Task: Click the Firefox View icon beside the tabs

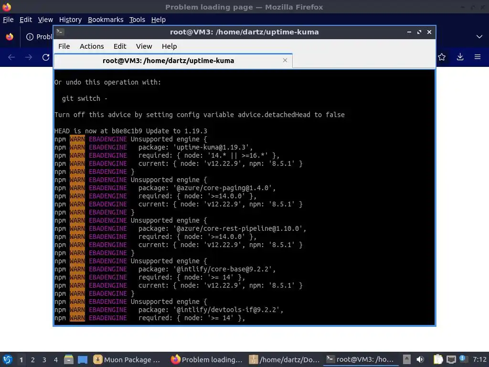Action: coord(10,37)
